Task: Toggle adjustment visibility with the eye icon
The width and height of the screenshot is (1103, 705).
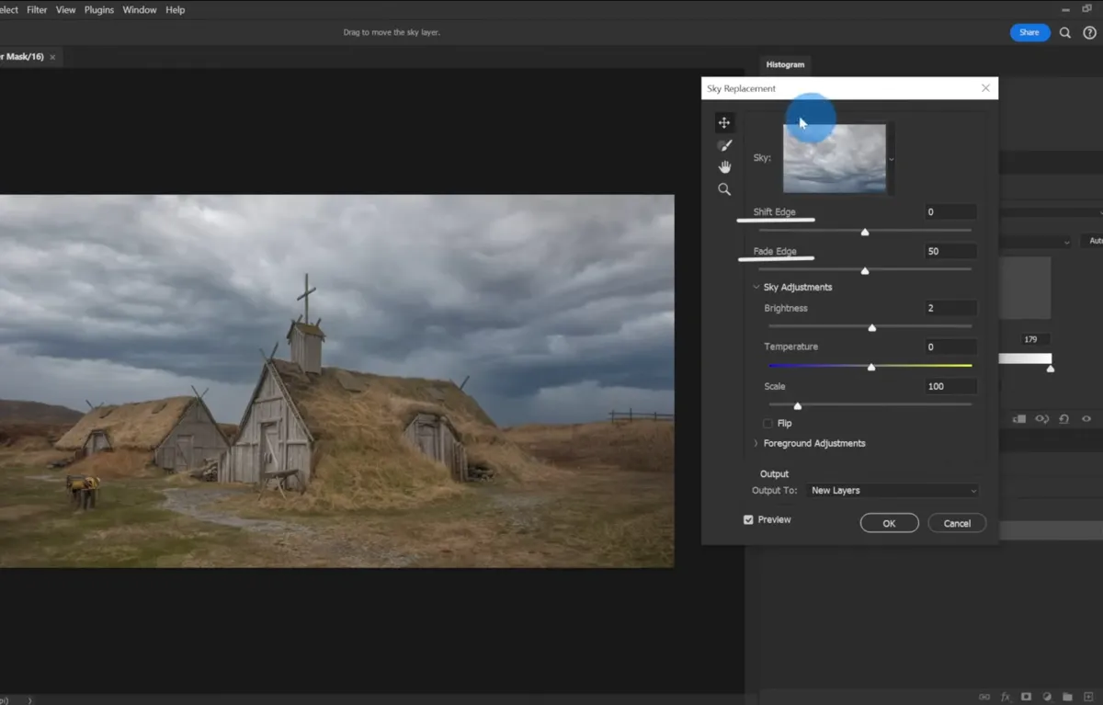Action: (1086, 419)
